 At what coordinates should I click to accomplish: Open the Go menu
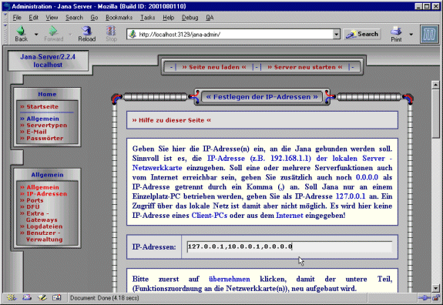pyautogui.click(x=94, y=18)
